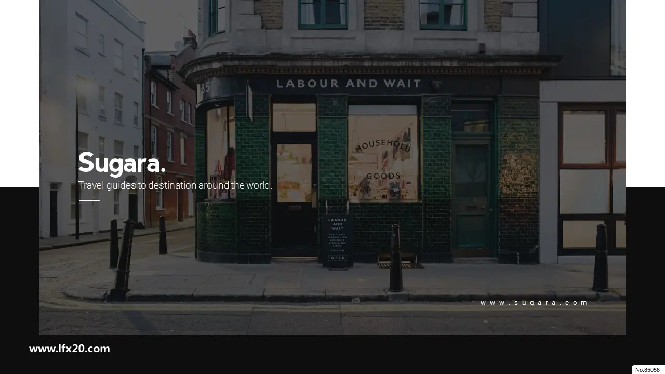Select the 'Travel guides to destination around the world.' subtitle
Screen dimensions: 665x374
175,185
